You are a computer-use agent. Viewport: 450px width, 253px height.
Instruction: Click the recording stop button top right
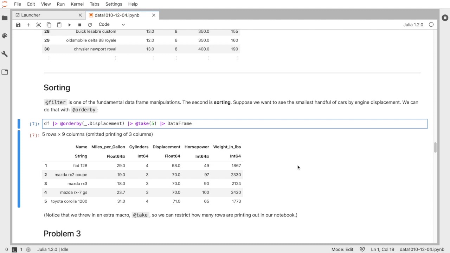coord(445,18)
